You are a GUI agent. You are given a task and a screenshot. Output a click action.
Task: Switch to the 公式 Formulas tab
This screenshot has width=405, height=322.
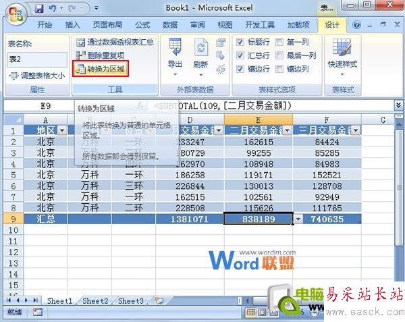pyautogui.click(x=142, y=25)
